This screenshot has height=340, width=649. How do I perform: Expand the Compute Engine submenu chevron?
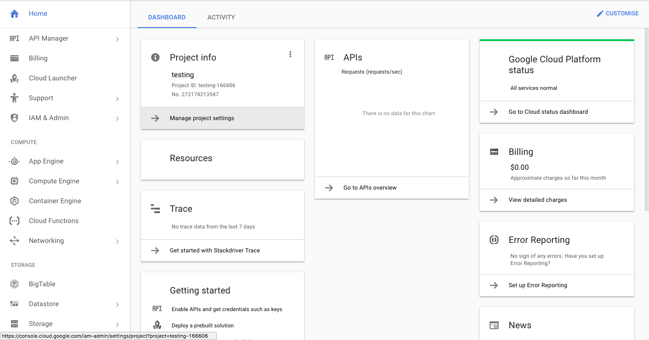pos(117,182)
